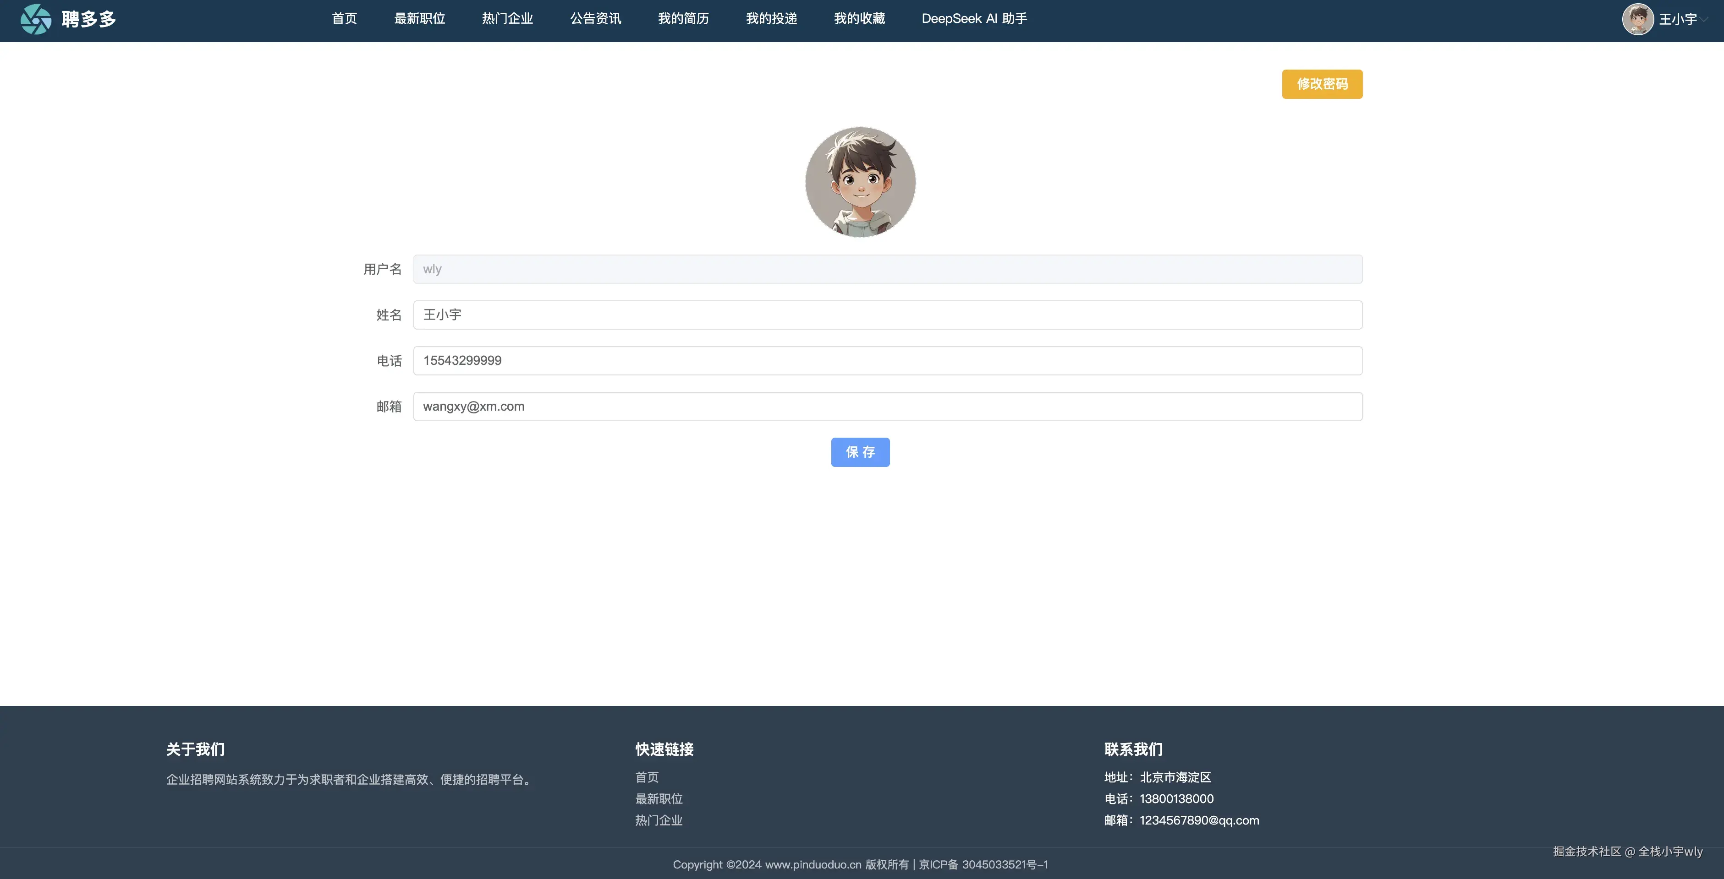
Task: Go to 最新职位 in the top navigation
Action: 419,19
